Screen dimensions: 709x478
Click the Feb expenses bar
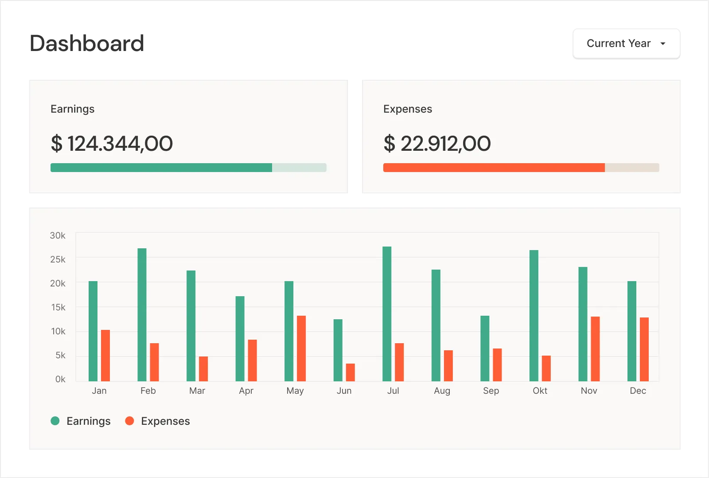pyautogui.click(x=154, y=362)
